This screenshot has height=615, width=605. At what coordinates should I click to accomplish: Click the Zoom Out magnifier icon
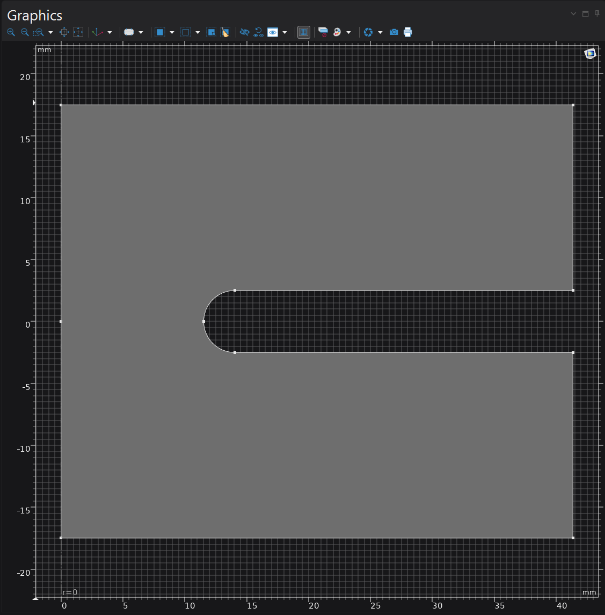click(25, 32)
